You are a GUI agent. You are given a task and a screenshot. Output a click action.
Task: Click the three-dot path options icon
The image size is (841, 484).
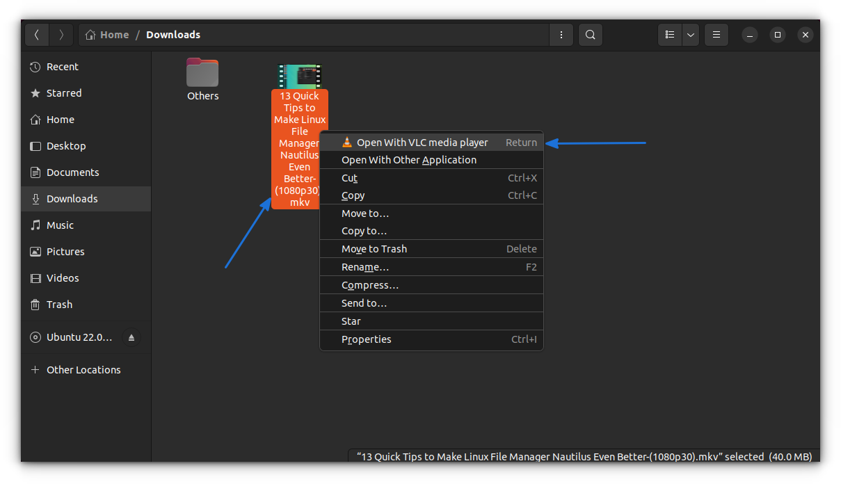[561, 34]
